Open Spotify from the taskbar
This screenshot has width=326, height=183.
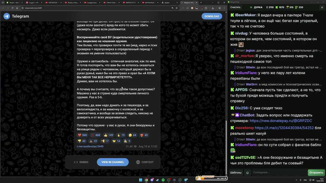point(163,180)
